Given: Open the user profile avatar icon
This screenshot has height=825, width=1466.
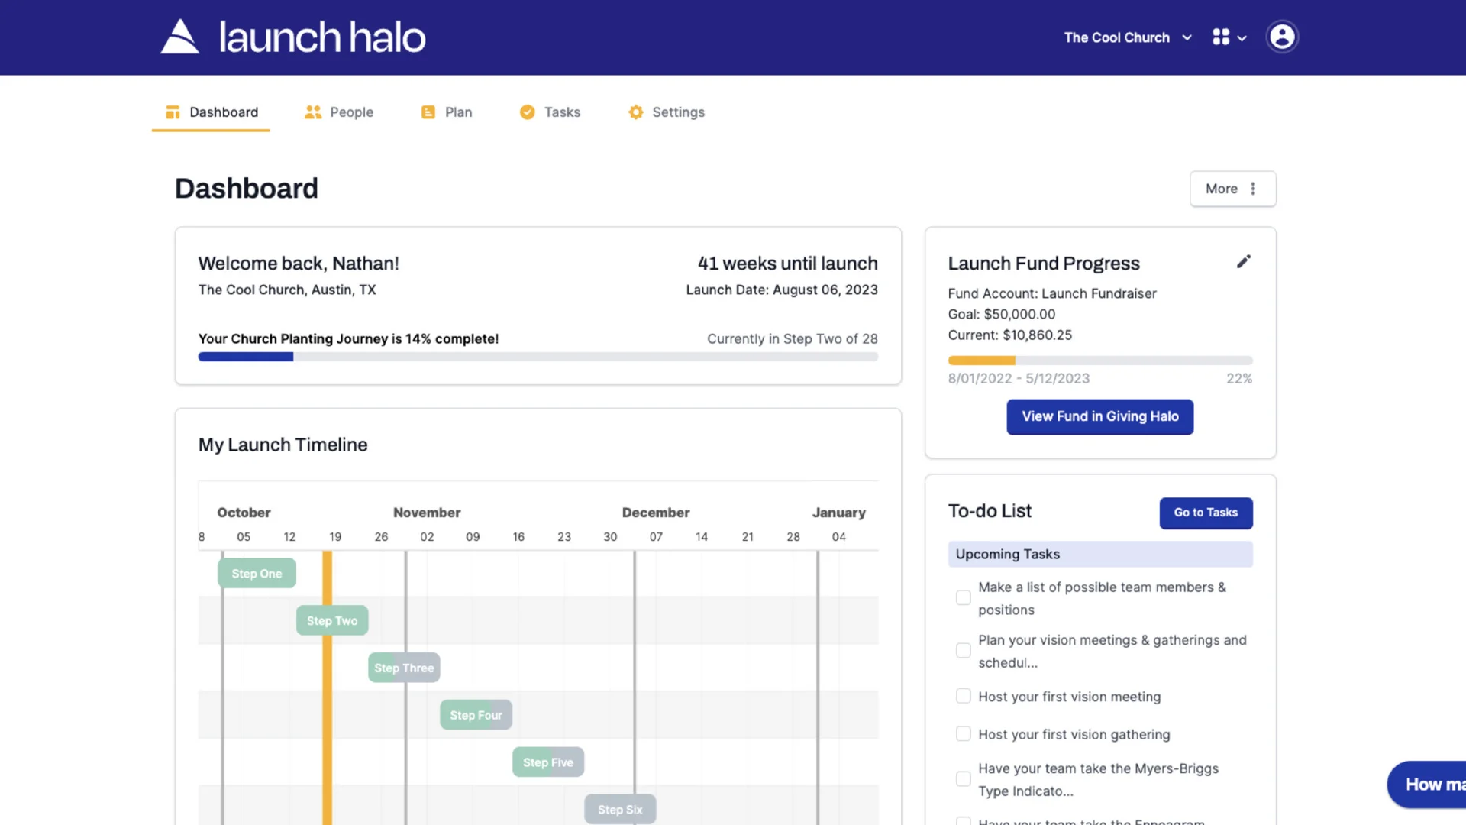Looking at the screenshot, I should (1282, 37).
